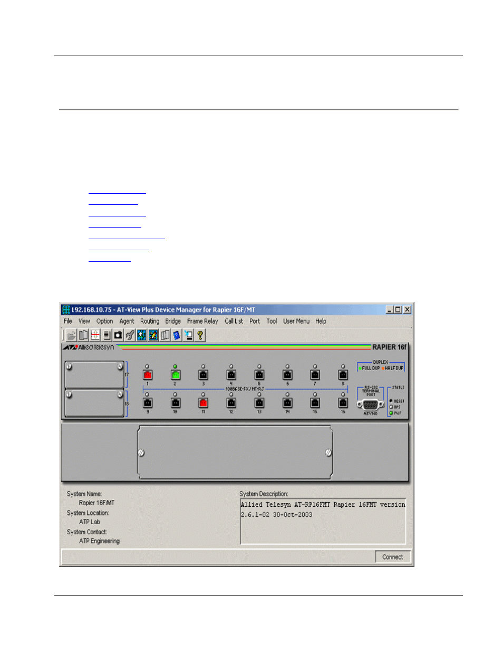The height and width of the screenshot is (652, 503).
Task: Open the Help menu
Action: [321, 321]
